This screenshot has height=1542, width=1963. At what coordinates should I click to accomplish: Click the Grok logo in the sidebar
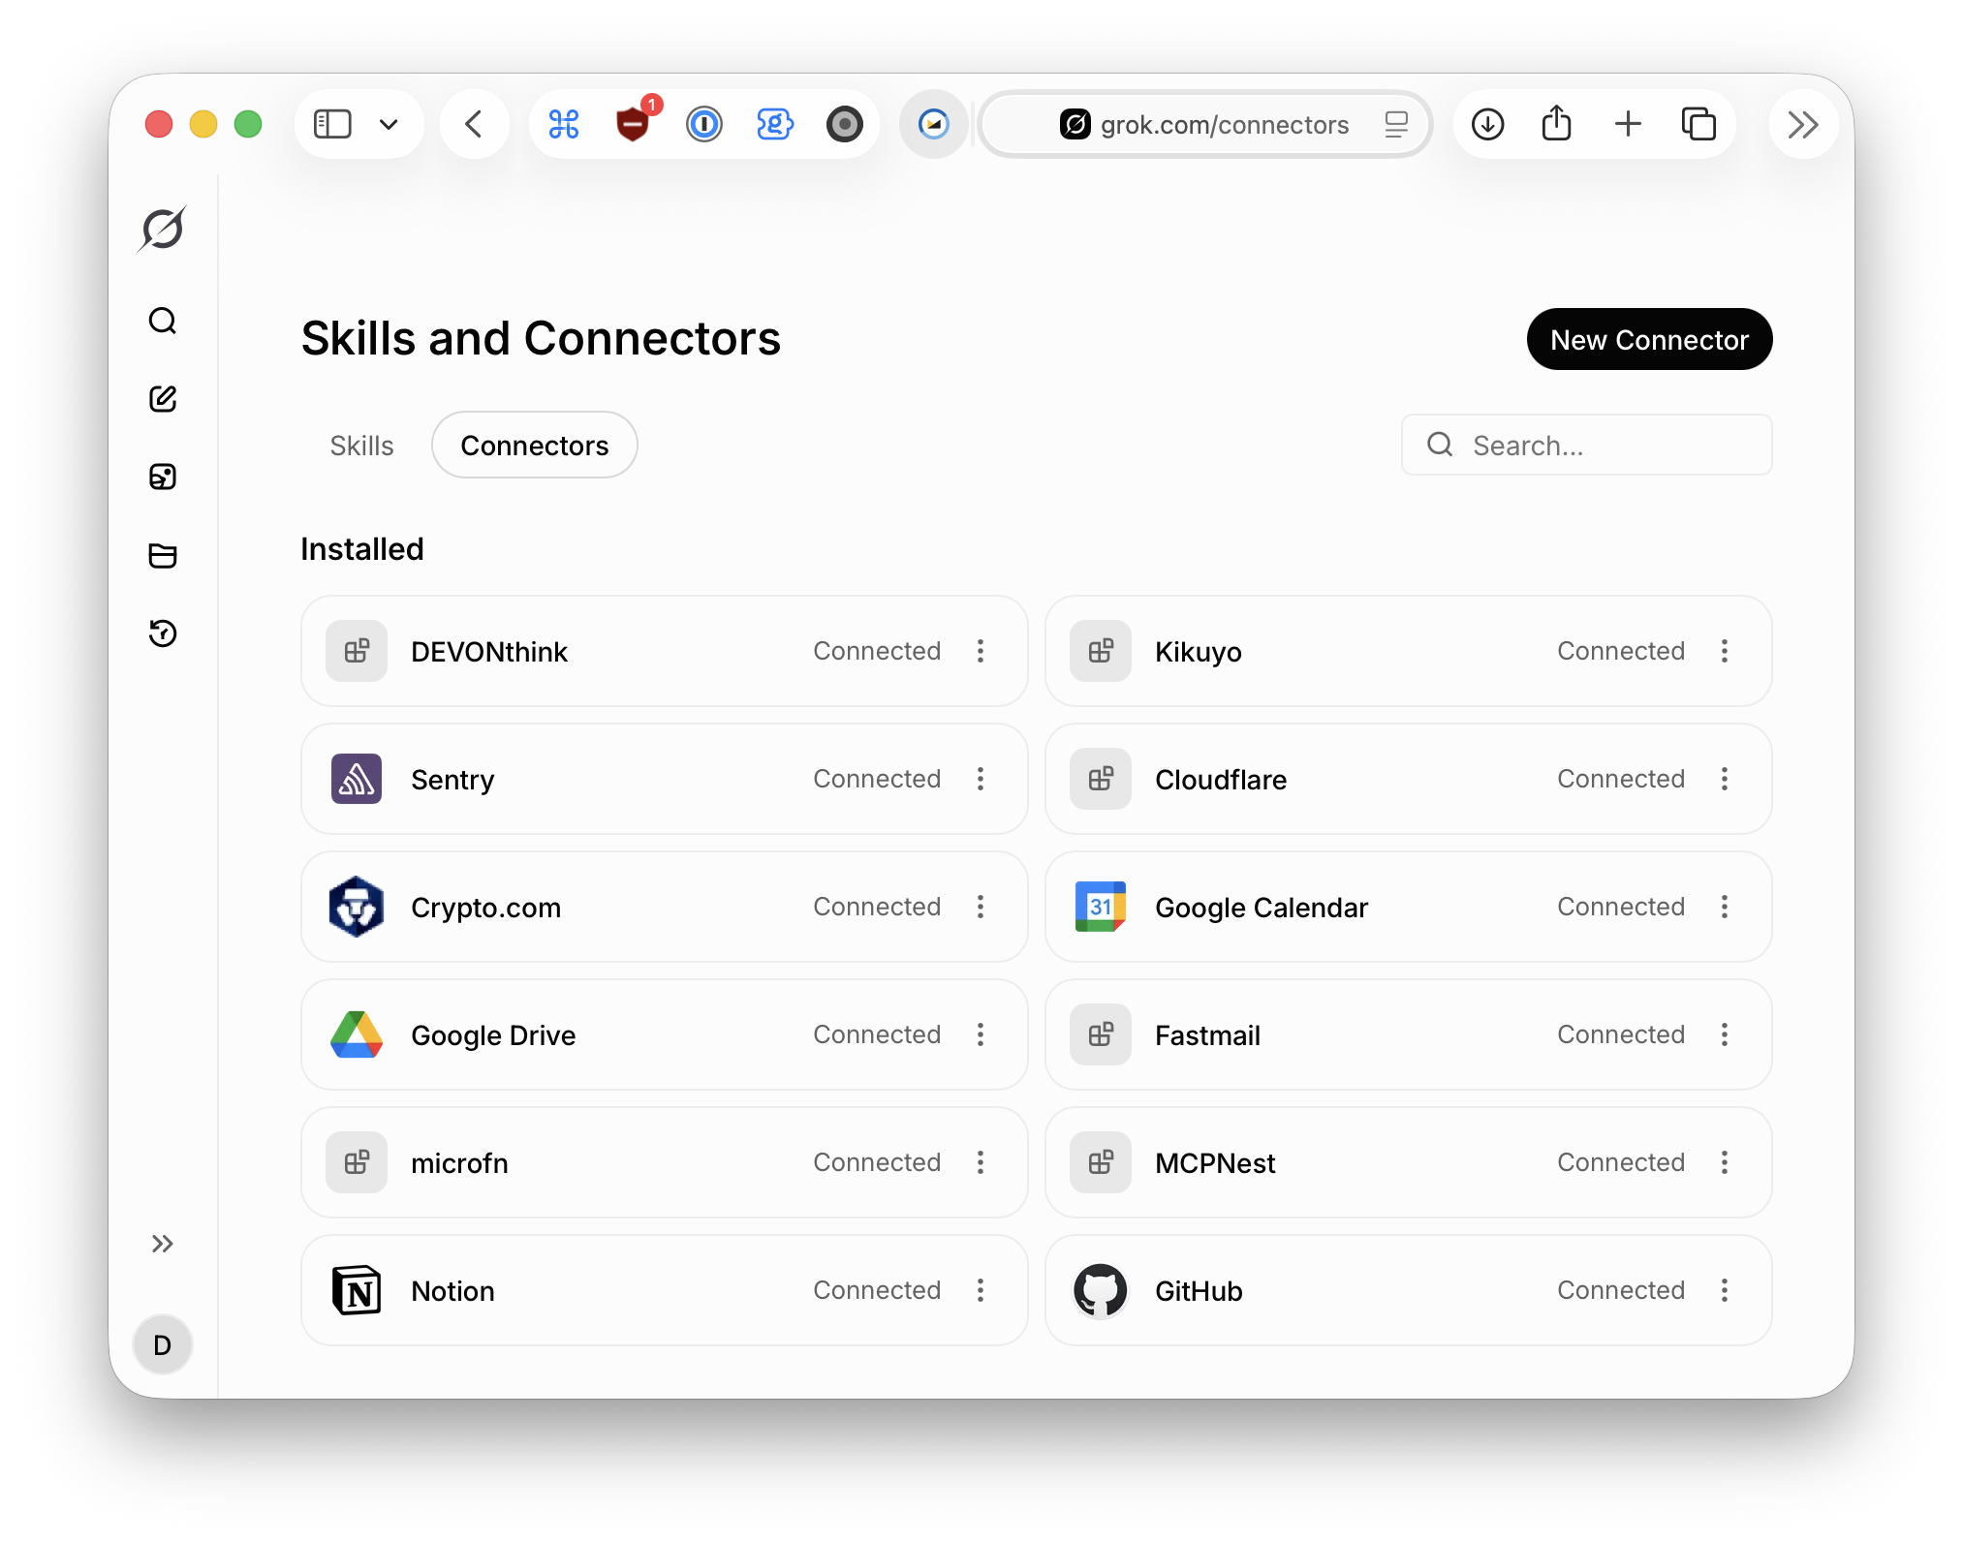click(163, 229)
